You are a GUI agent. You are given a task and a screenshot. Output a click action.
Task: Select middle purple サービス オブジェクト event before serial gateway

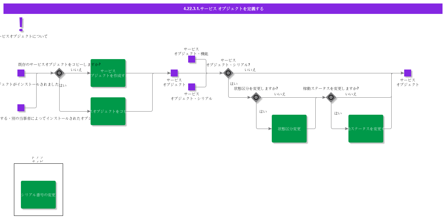click(174, 73)
